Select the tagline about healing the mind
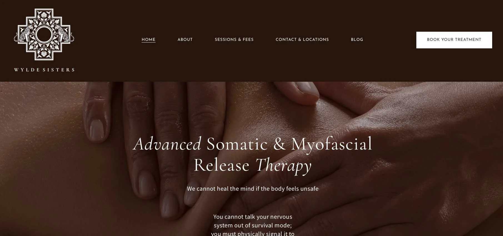The height and width of the screenshot is (236, 503). point(252,189)
